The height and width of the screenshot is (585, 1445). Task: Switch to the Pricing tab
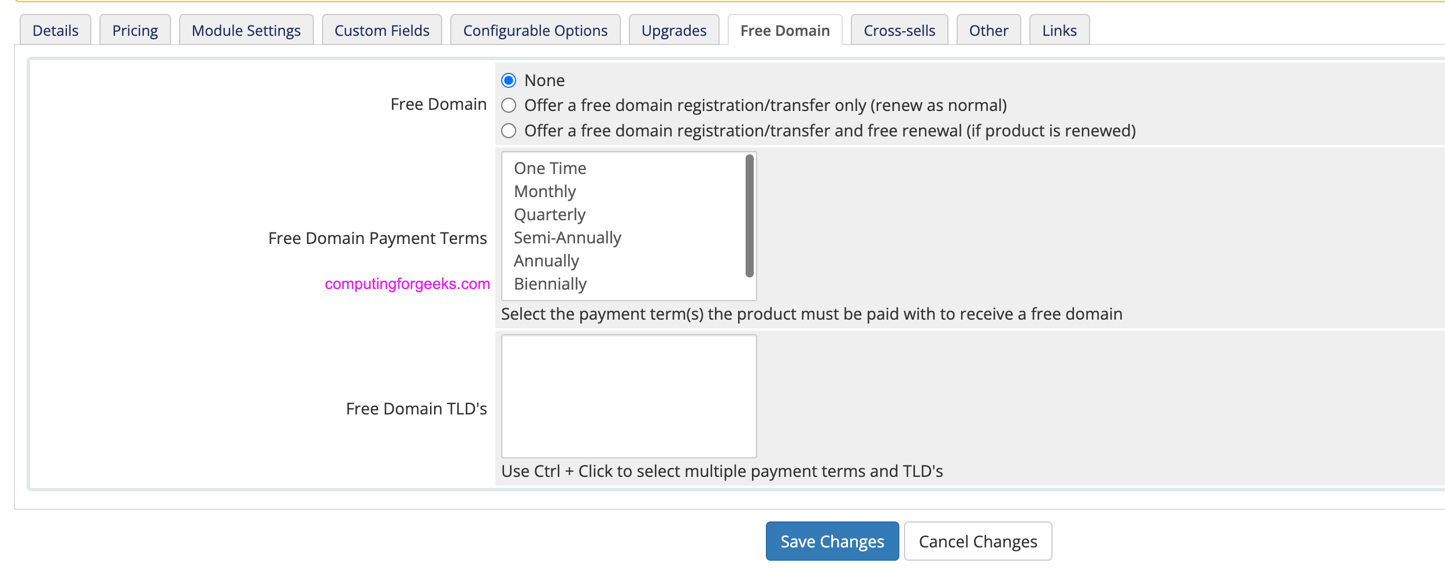tap(135, 31)
